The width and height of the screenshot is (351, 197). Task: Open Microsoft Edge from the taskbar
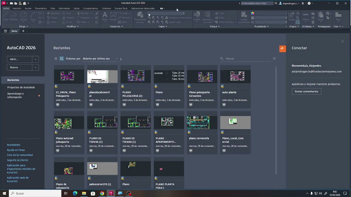[x=75, y=193]
